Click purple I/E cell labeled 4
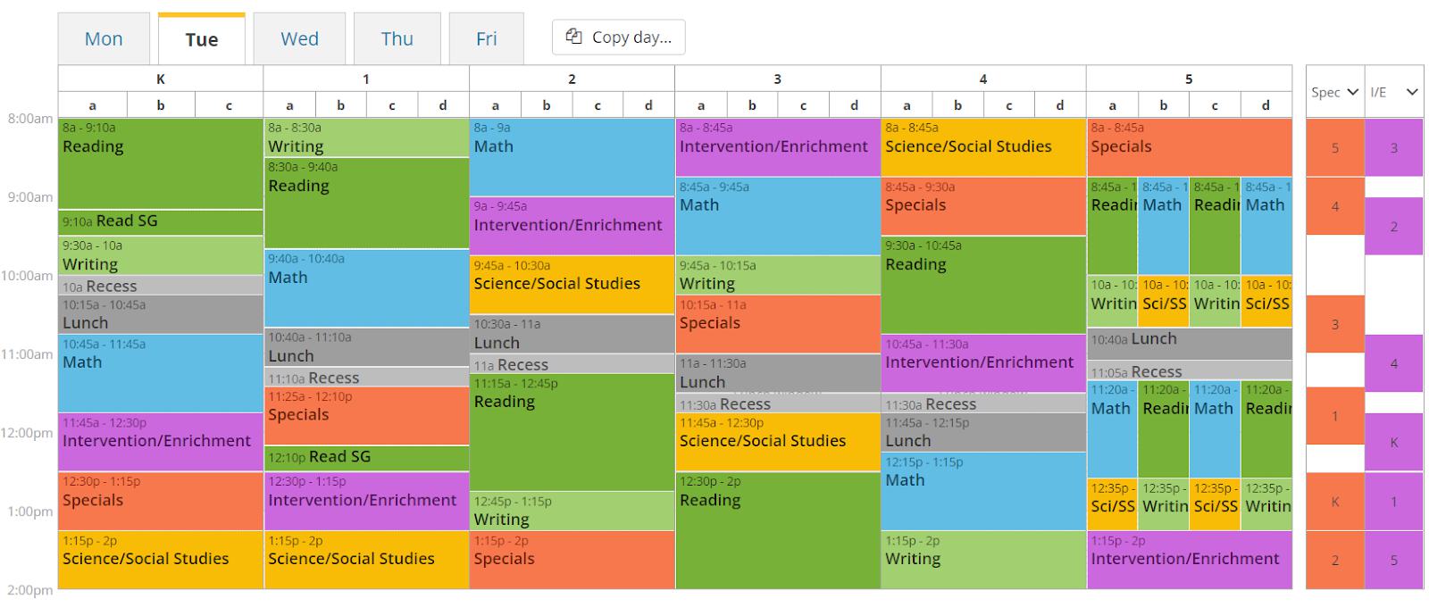The image size is (1429, 607). point(1394,363)
